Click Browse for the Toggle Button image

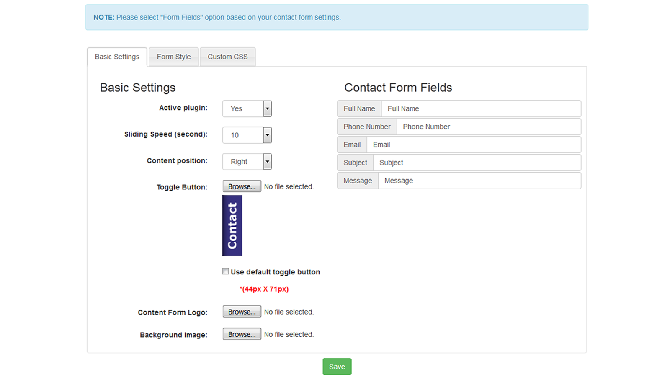(242, 186)
